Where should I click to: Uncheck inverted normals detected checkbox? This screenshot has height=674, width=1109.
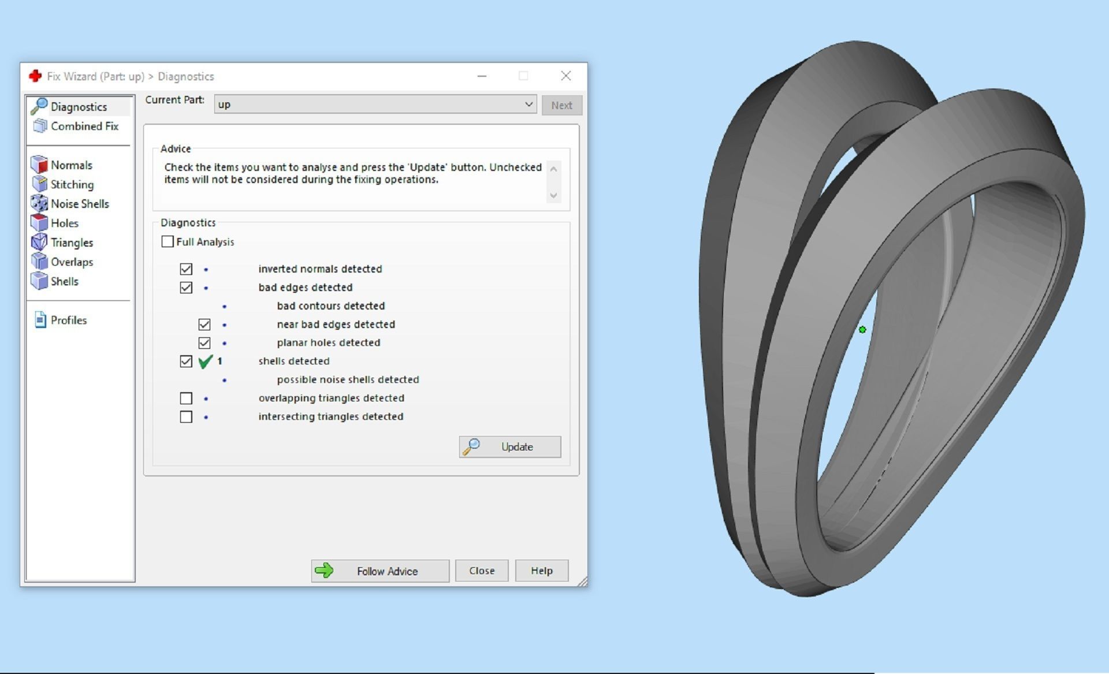tap(186, 269)
